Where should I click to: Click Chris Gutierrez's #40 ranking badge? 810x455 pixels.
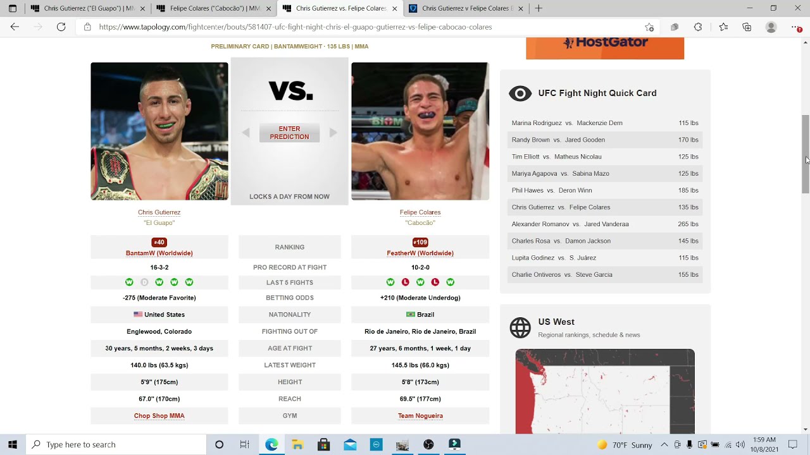coord(159,243)
